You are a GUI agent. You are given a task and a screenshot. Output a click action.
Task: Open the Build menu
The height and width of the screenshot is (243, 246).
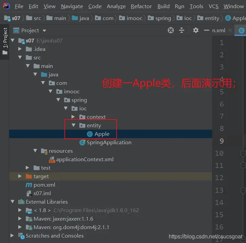pos(163,6)
